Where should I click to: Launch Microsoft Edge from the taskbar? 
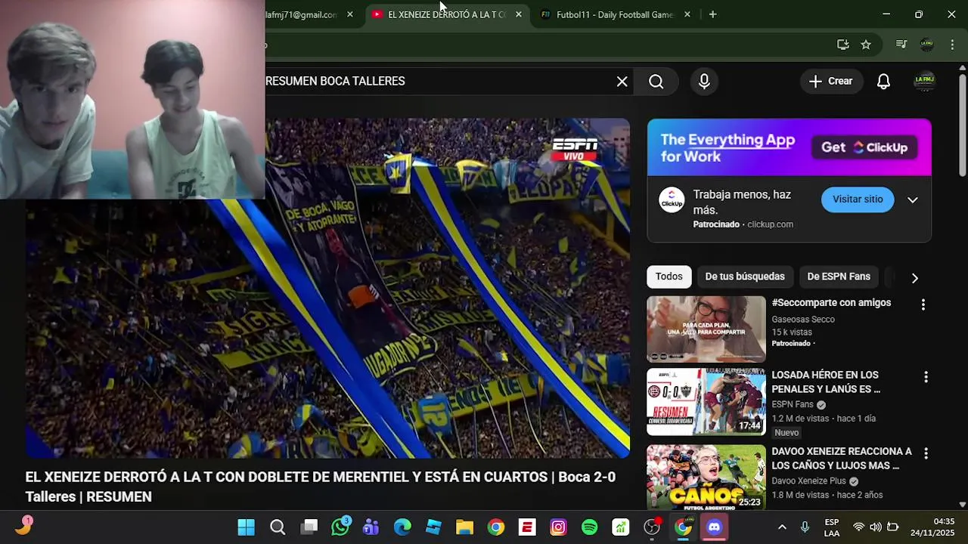tap(402, 527)
